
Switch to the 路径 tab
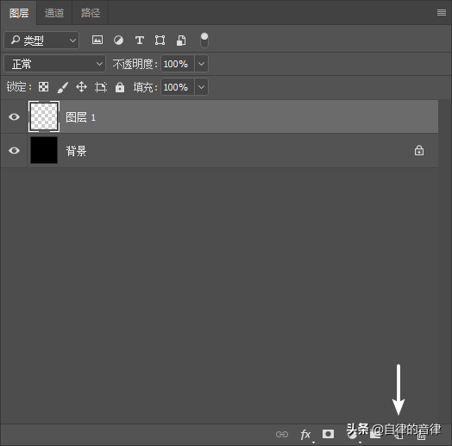[x=91, y=13]
